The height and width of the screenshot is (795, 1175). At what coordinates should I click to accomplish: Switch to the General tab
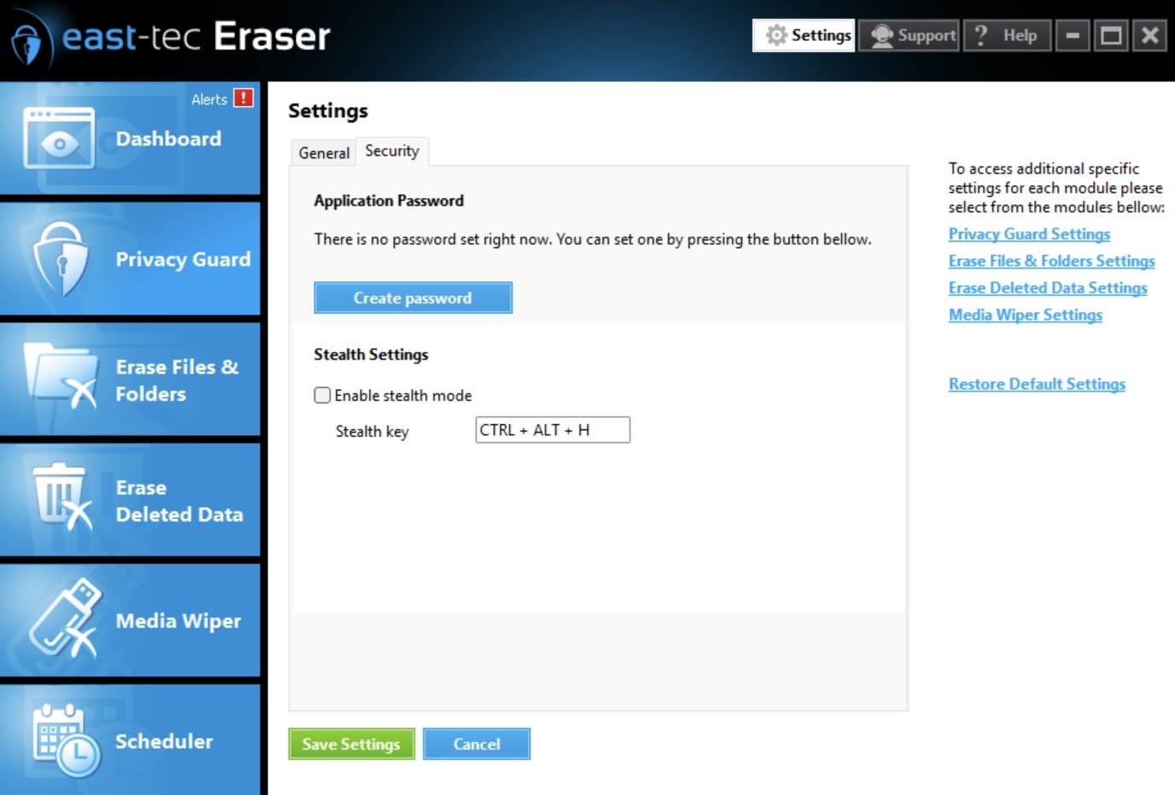(x=324, y=153)
